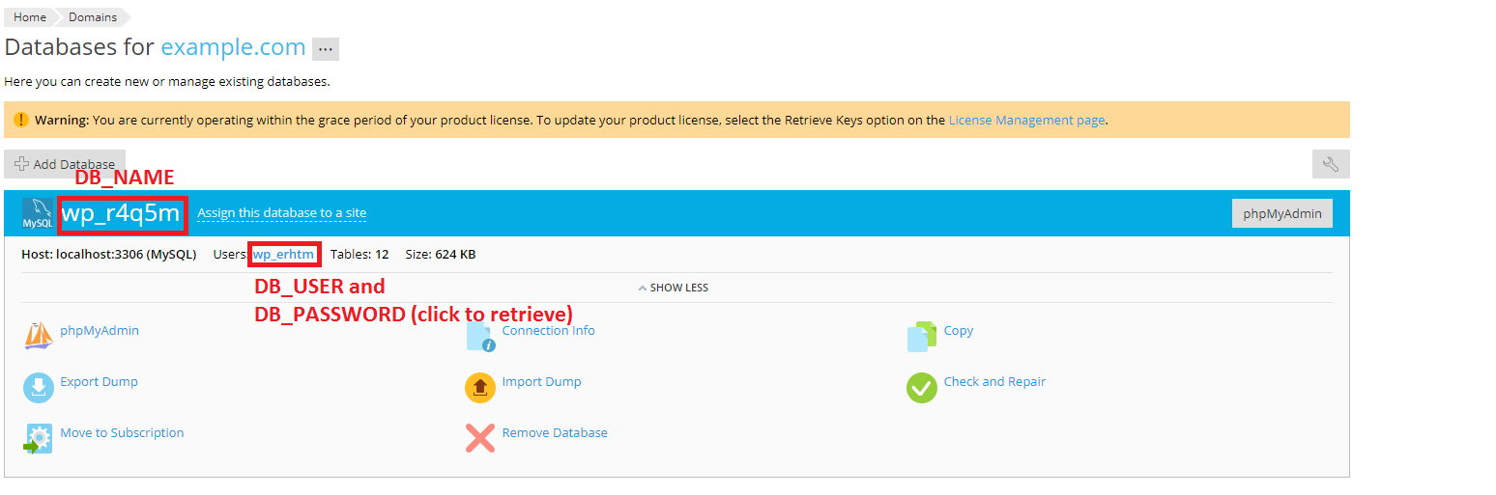1496x495 pixels.
Task: Click the MySQL dolphin logo icon
Action: tap(38, 213)
